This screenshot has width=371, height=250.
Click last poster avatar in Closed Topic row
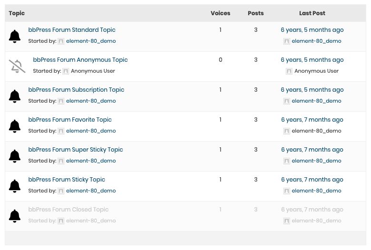tap(287, 221)
